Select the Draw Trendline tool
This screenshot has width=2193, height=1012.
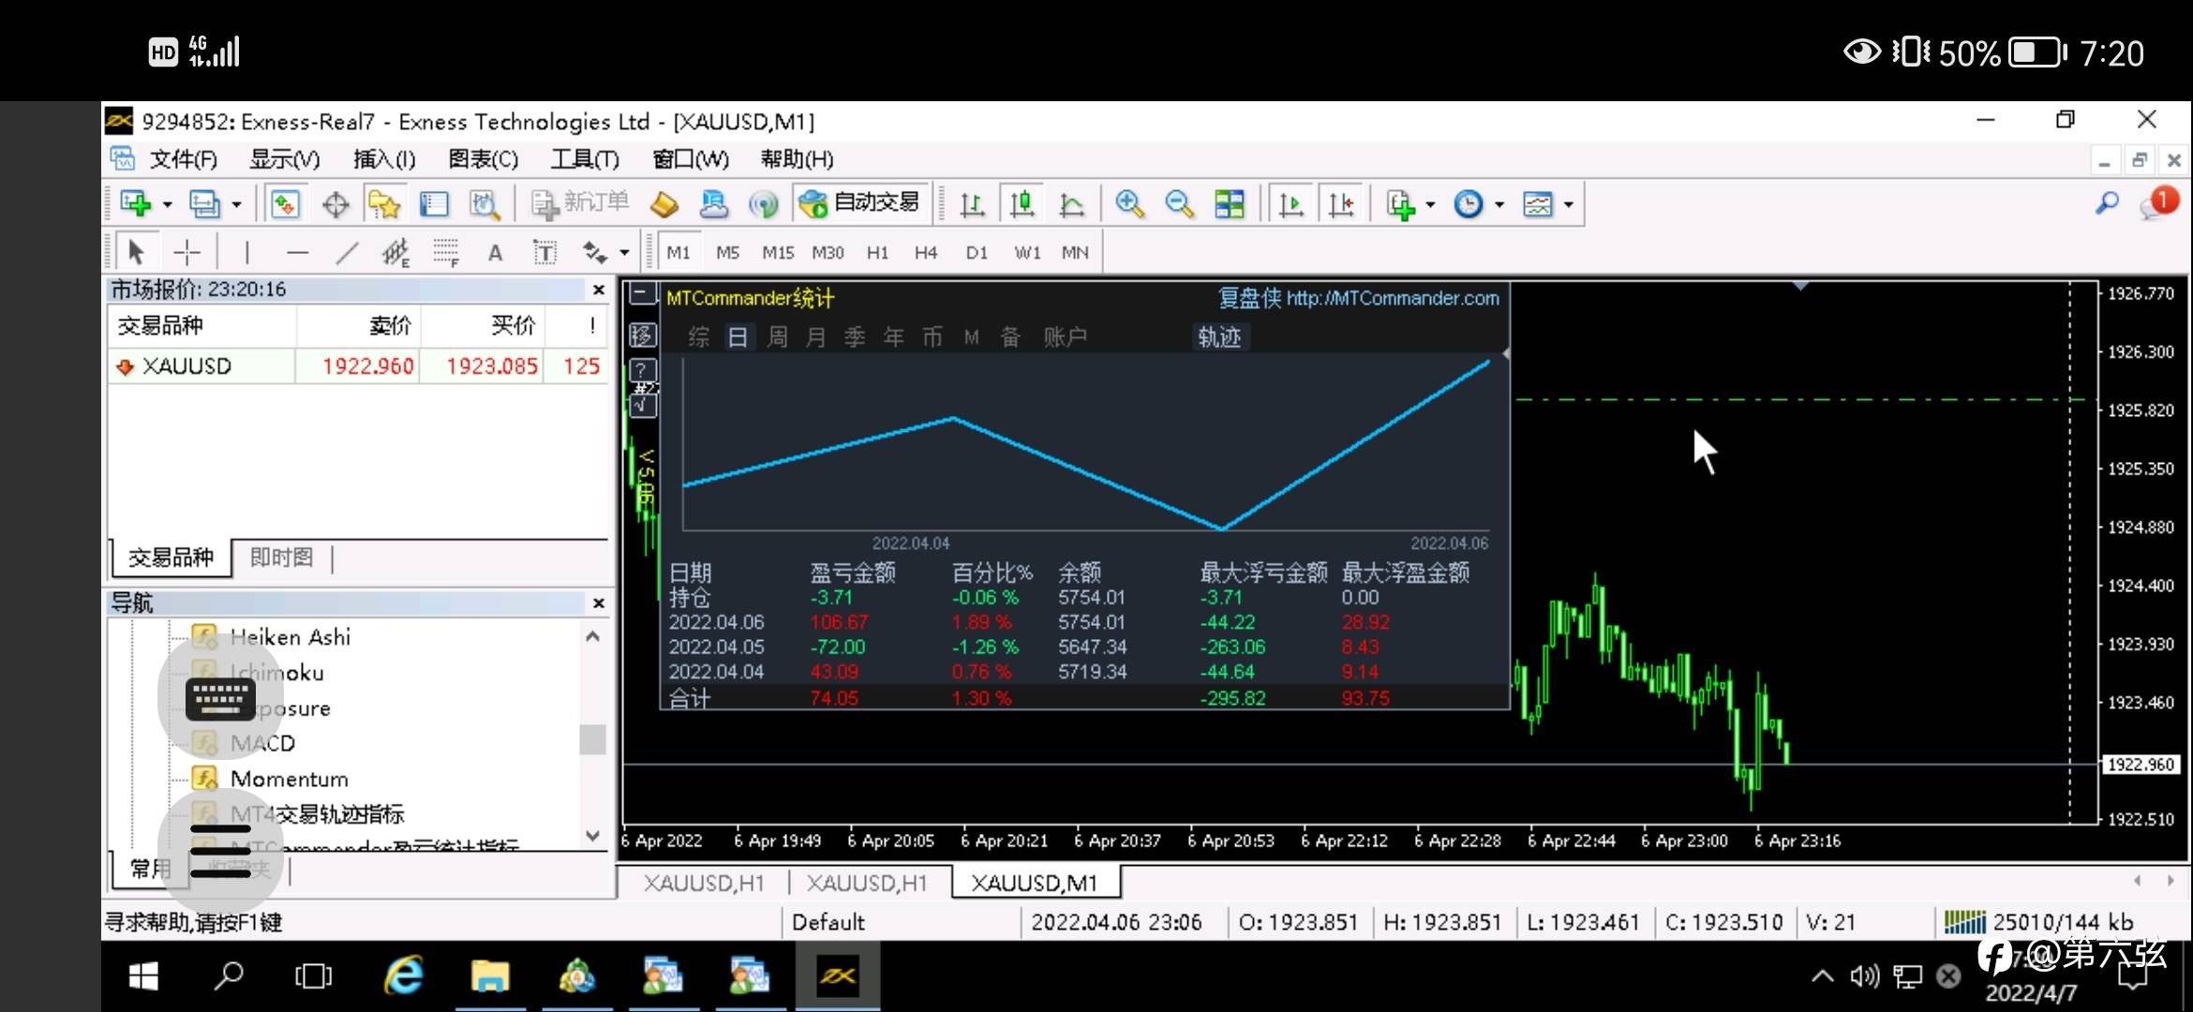[347, 252]
